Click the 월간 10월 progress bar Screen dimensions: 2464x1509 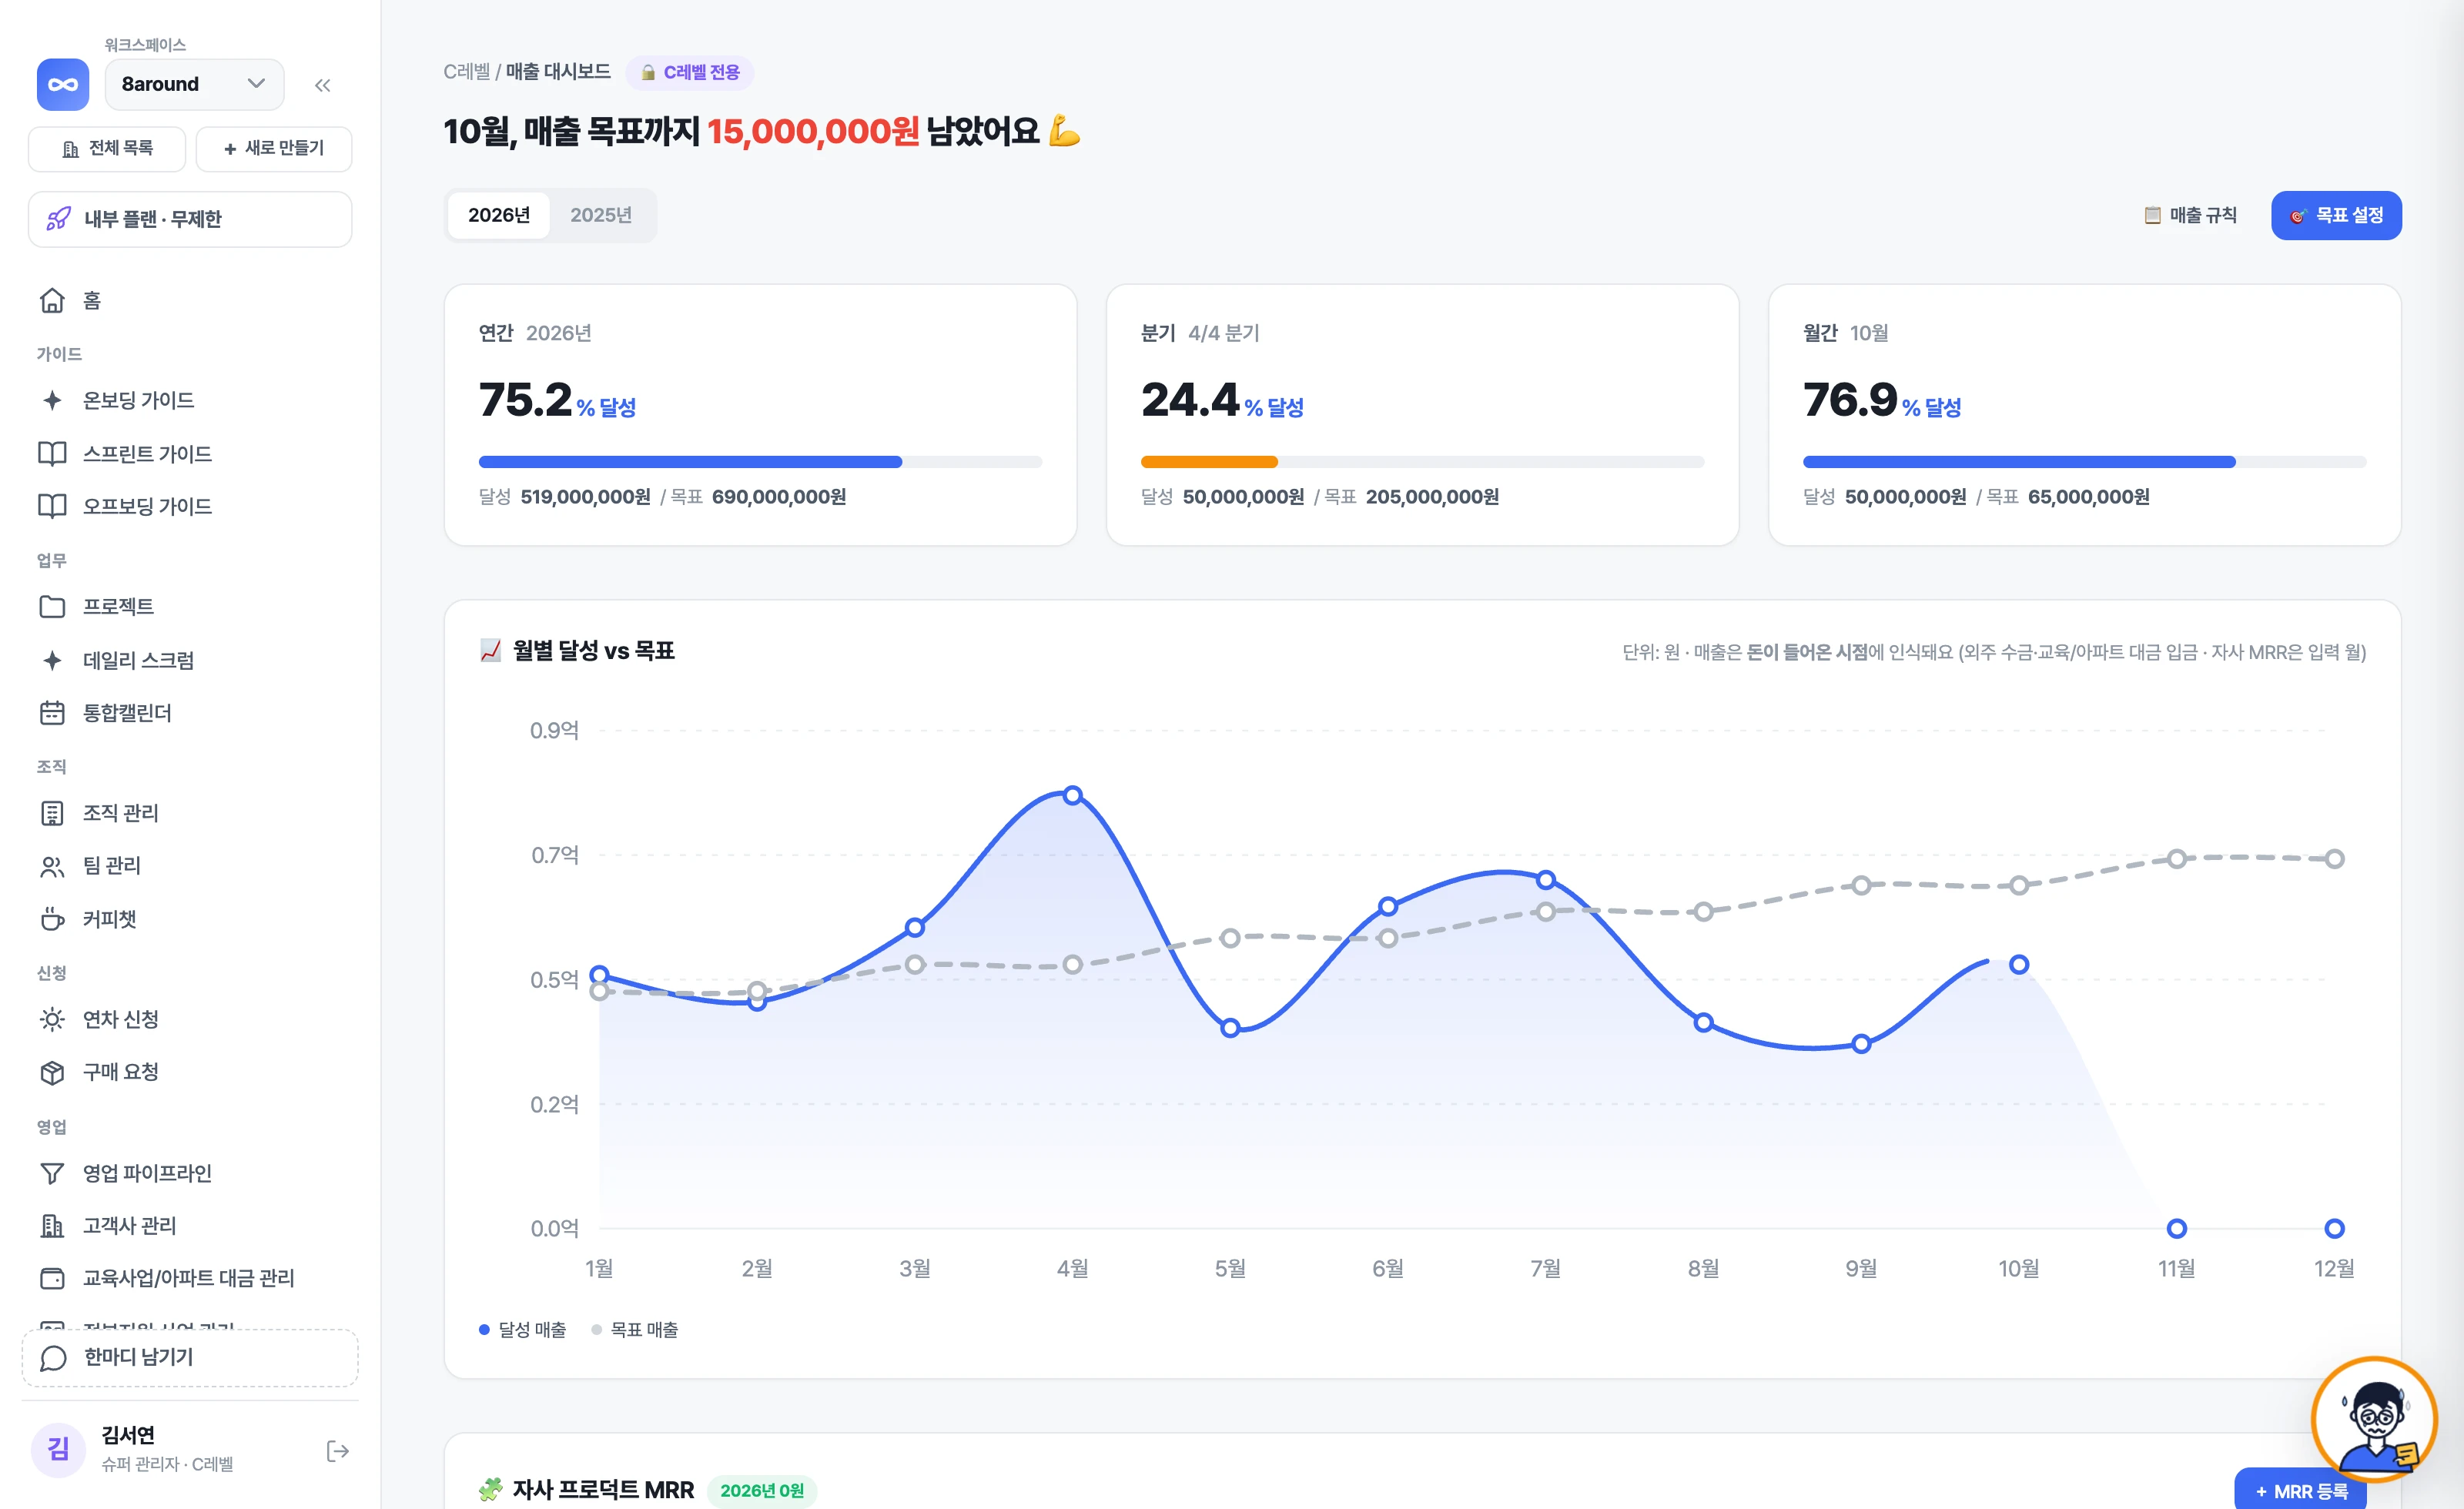2084,462
